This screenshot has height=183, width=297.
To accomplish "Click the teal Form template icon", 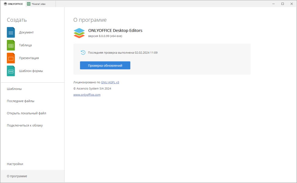I will coord(11,71).
